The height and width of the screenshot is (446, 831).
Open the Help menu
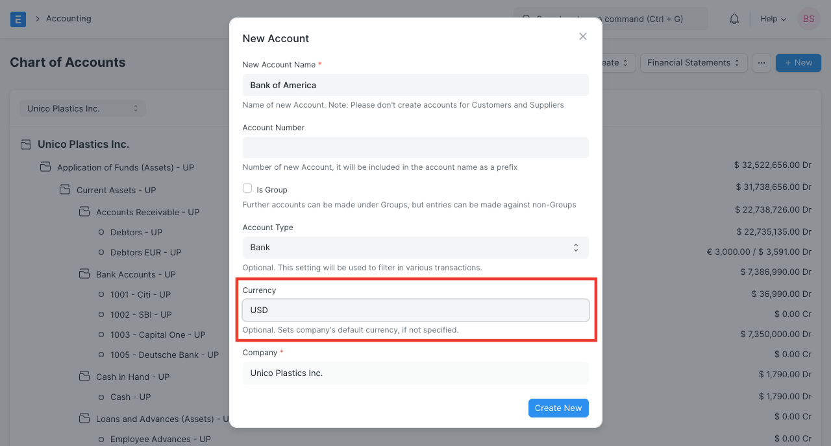772,19
